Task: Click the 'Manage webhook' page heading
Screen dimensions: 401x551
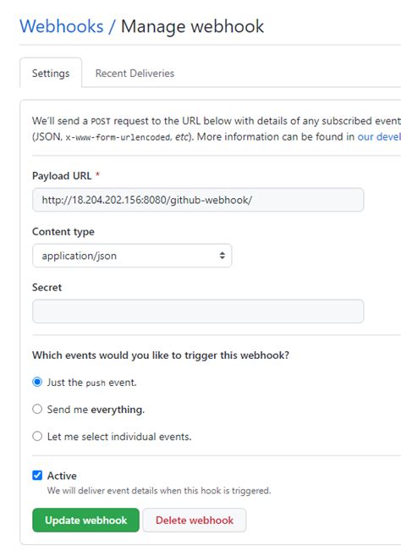Action: (x=192, y=26)
